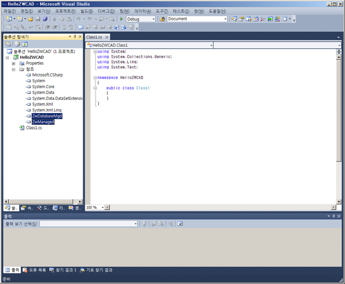Pin the Solution Explorer panel

tap(75, 37)
